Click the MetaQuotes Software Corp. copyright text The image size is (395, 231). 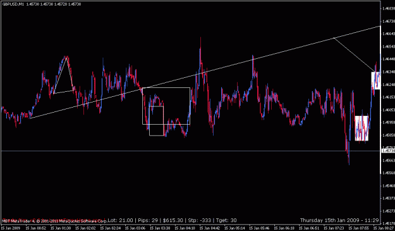point(54,222)
